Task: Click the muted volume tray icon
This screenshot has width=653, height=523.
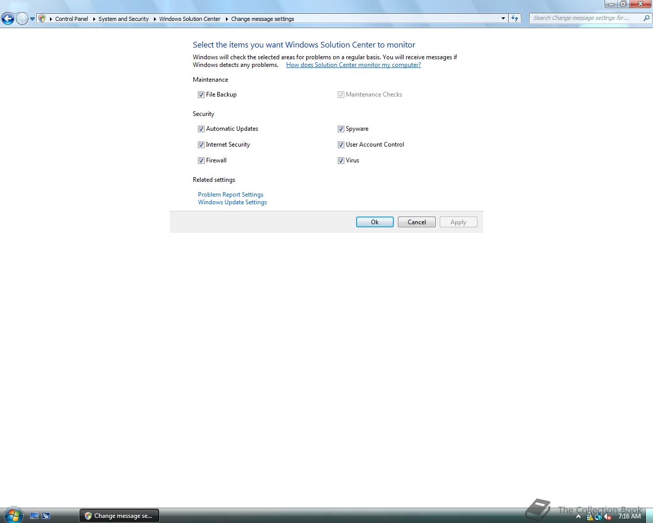Action: coord(608,516)
